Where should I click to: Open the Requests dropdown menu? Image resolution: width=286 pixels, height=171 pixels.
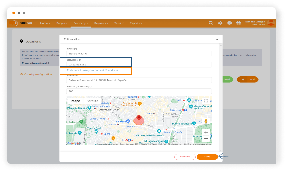tap(101, 23)
